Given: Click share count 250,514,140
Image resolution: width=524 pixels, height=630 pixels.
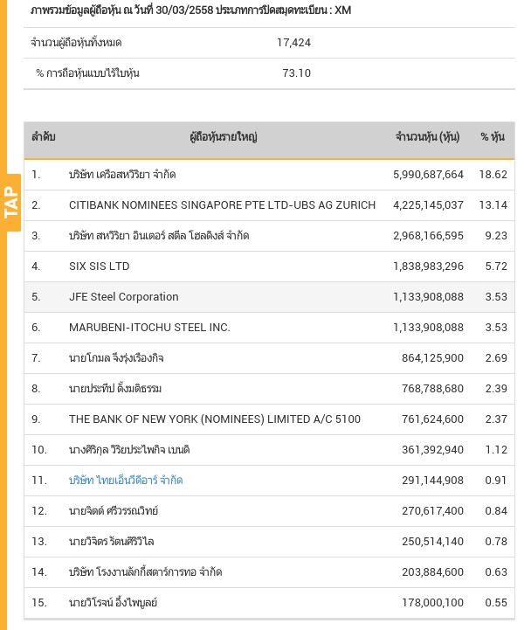Looking at the screenshot, I should click(432, 541).
